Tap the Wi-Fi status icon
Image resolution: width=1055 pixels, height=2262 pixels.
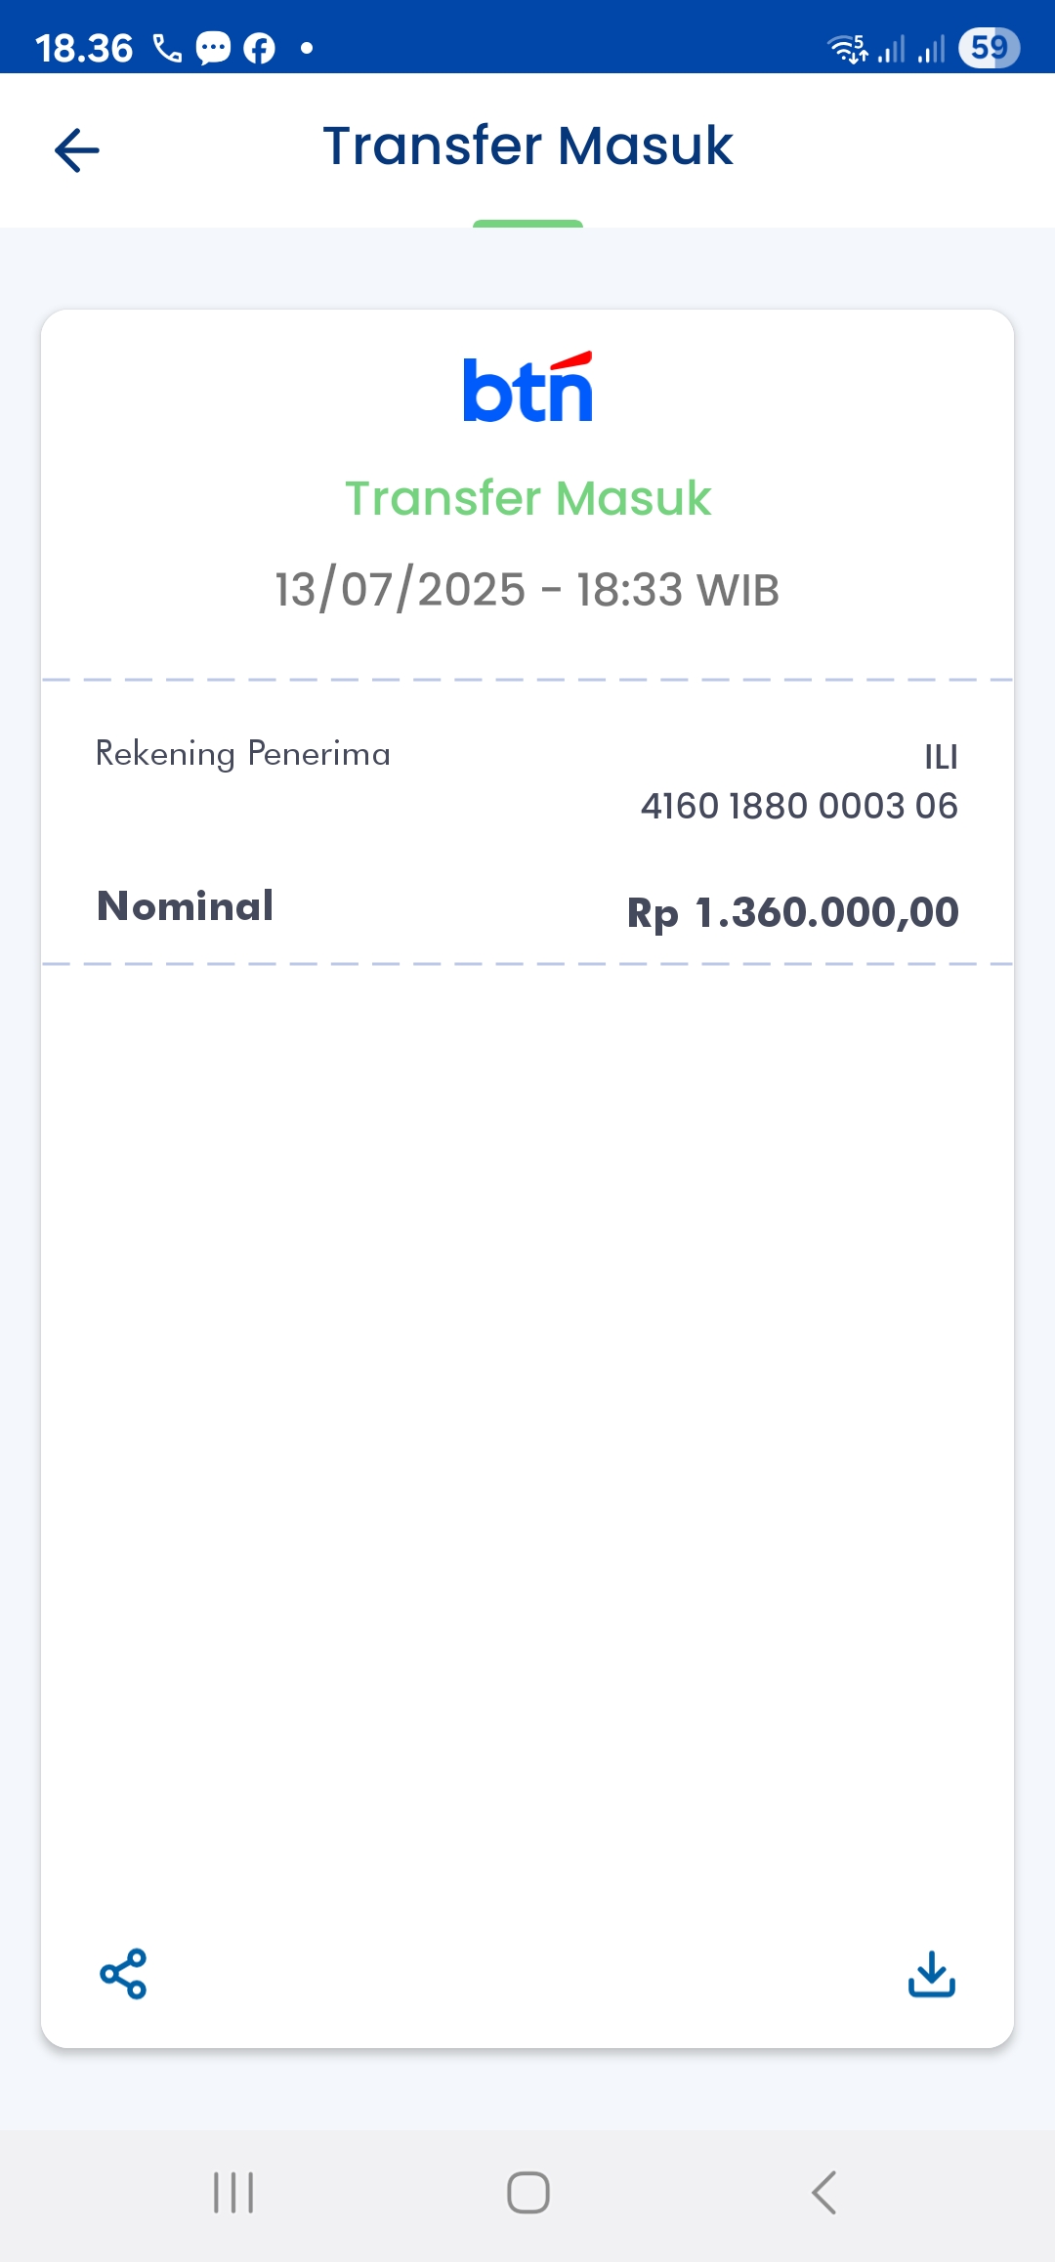(x=846, y=48)
